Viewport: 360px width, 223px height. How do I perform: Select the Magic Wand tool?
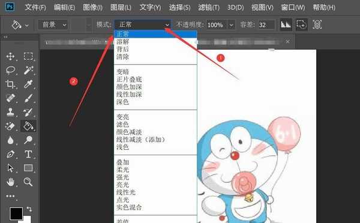click(x=28, y=70)
